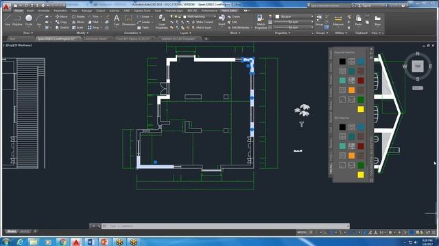Open the Home ribbon tab
439x246 pixels.
click(19, 11)
